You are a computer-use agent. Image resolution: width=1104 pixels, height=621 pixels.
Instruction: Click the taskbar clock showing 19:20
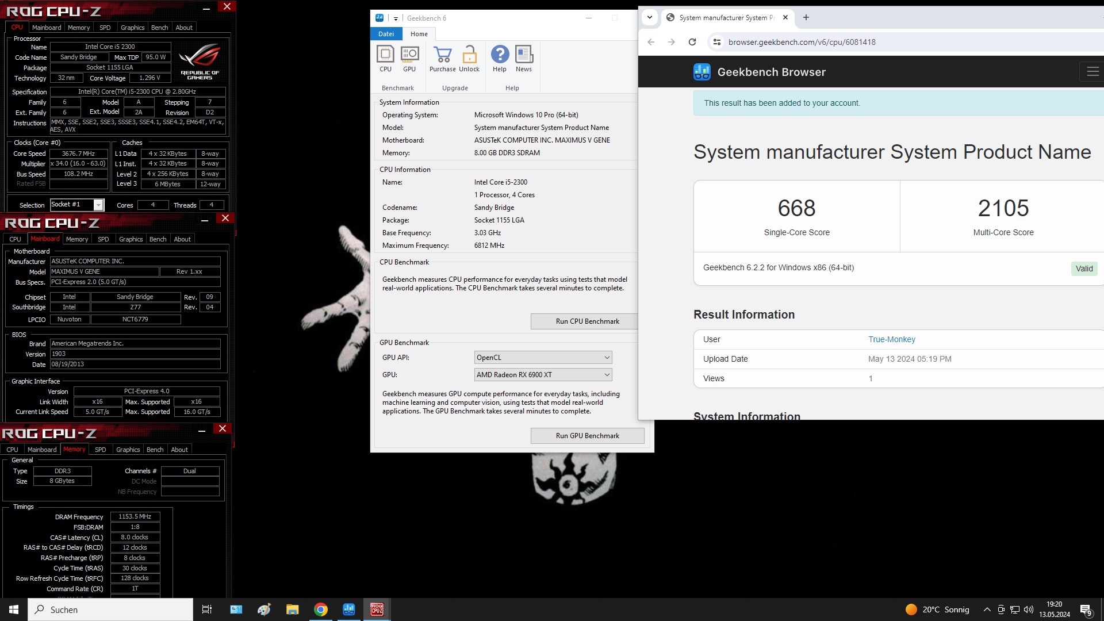pyautogui.click(x=1055, y=609)
